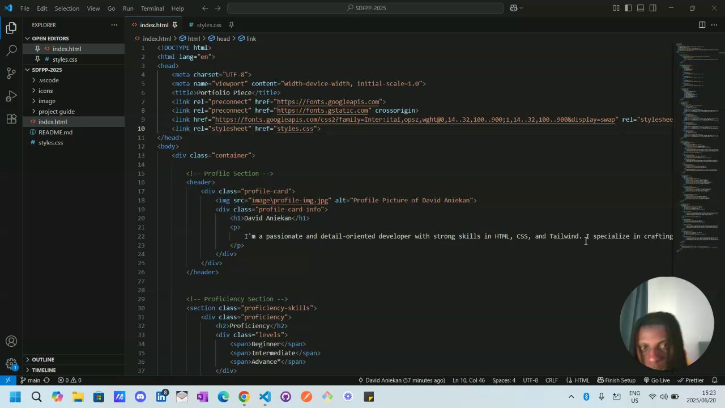
Task: Click Go Live in status bar
Action: (x=656, y=380)
